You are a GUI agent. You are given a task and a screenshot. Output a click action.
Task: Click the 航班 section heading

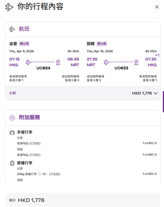click(24, 29)
